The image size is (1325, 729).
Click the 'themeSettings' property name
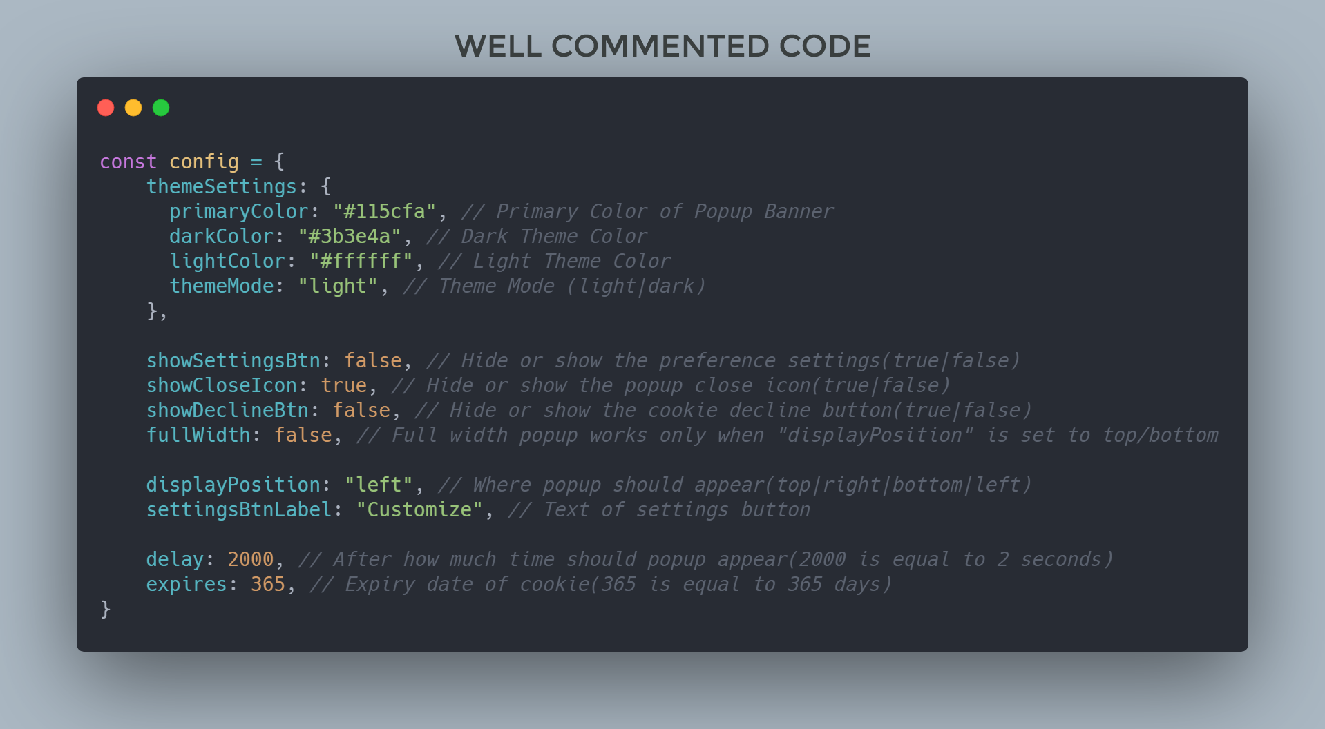coord(221,186)
